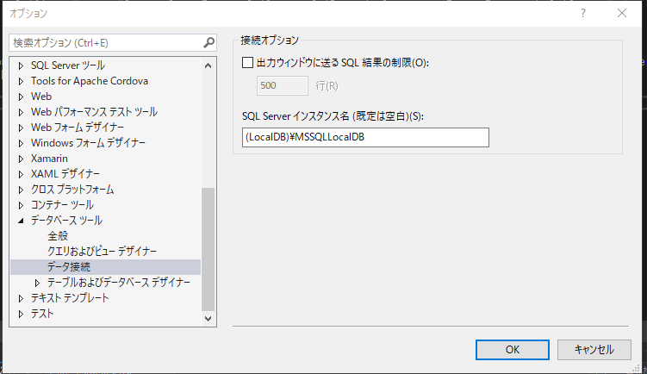This screenshot has width=647, height=374.
Task: Click the OK button
Action: coord(512,350)
